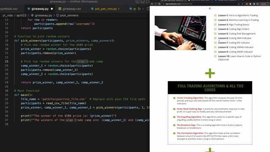Viewport: 270px width, 152px height.
Task: Click giveaway.py file icon in breadcrumbs
Action: click(x=32, y=15)
